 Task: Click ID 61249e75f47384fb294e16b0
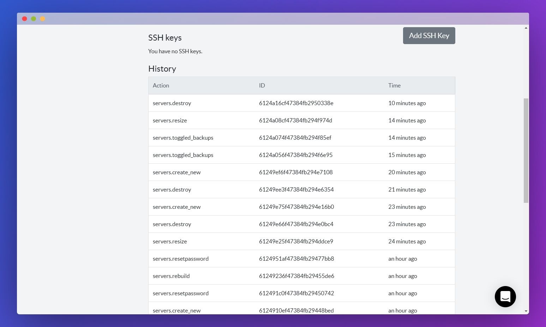click(x=296, y=207)
